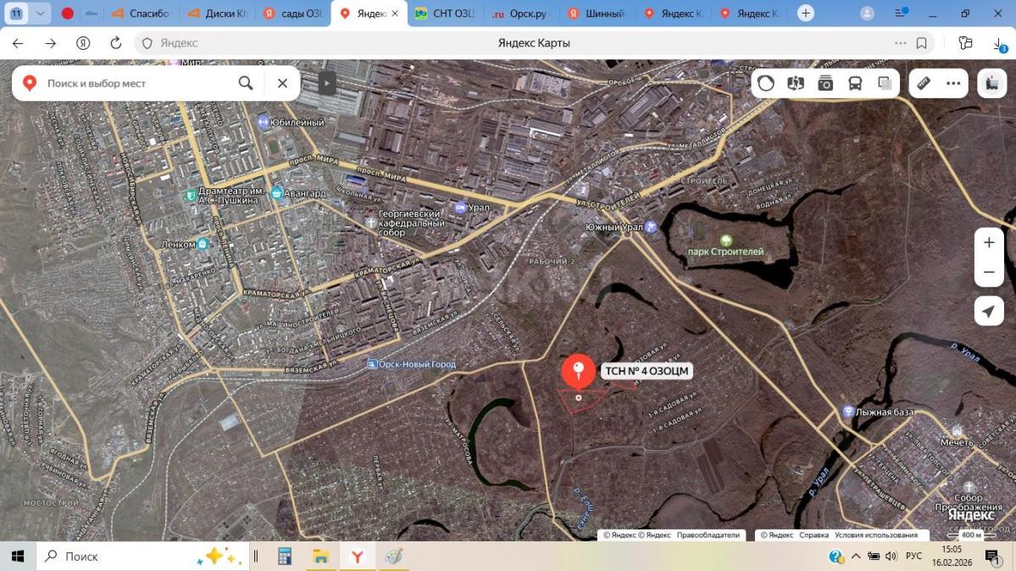Screen dimensions: 1016x571
Task: Open Calculator from the Windows taskbar
Action: point(285,557)
